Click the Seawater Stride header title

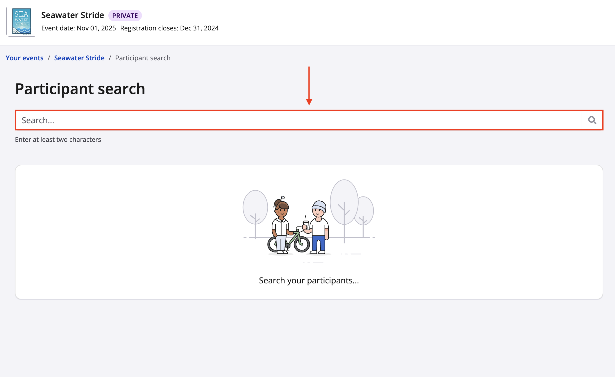[72, 15]
